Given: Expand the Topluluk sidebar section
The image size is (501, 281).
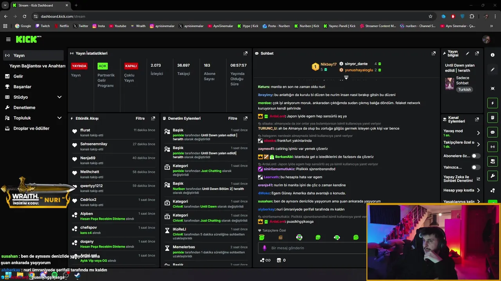Looking at the screenshot, I should tap(59, 118).
